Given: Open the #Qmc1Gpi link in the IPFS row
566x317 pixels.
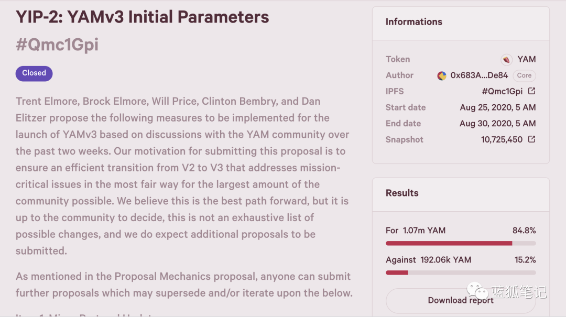Looking at the screenshot, I should 502,91.
